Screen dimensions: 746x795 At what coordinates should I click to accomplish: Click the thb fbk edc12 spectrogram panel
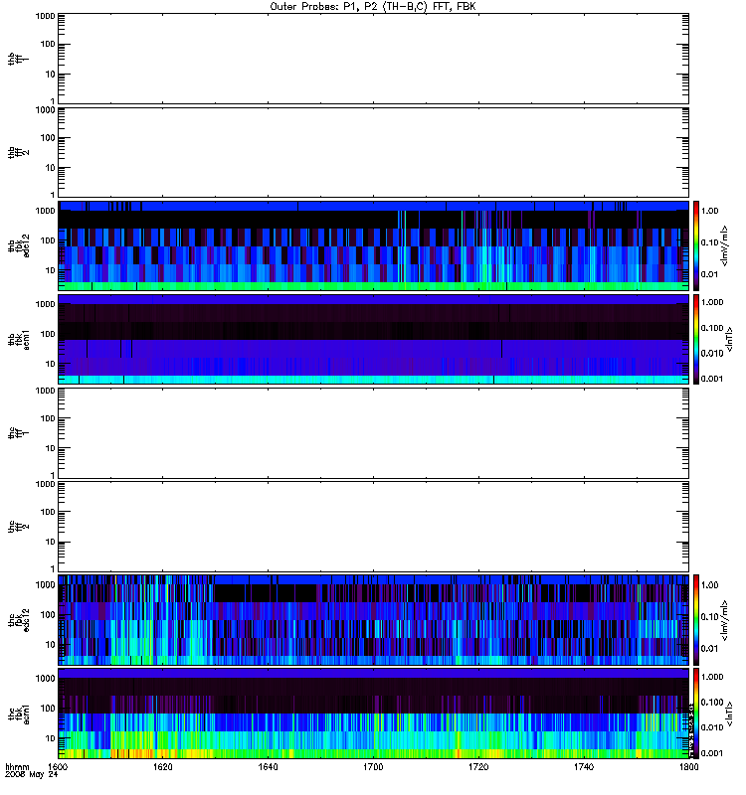tap(374, 245)
